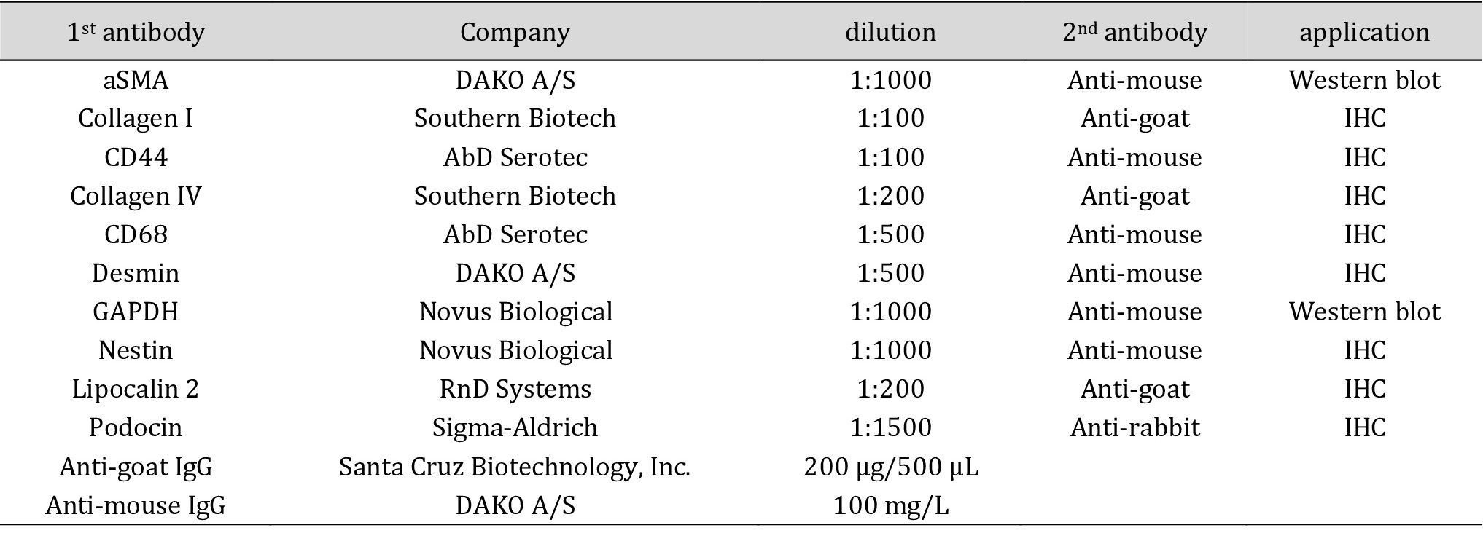Select the Collagen IV cell
Viewport: 1483px width, 533px height.
[x=136, y=196]
